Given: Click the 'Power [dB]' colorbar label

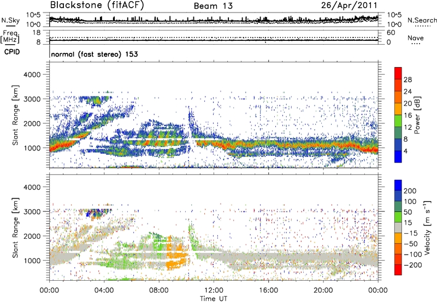Looking at the screenshot, I should click(x=417, y=115).
